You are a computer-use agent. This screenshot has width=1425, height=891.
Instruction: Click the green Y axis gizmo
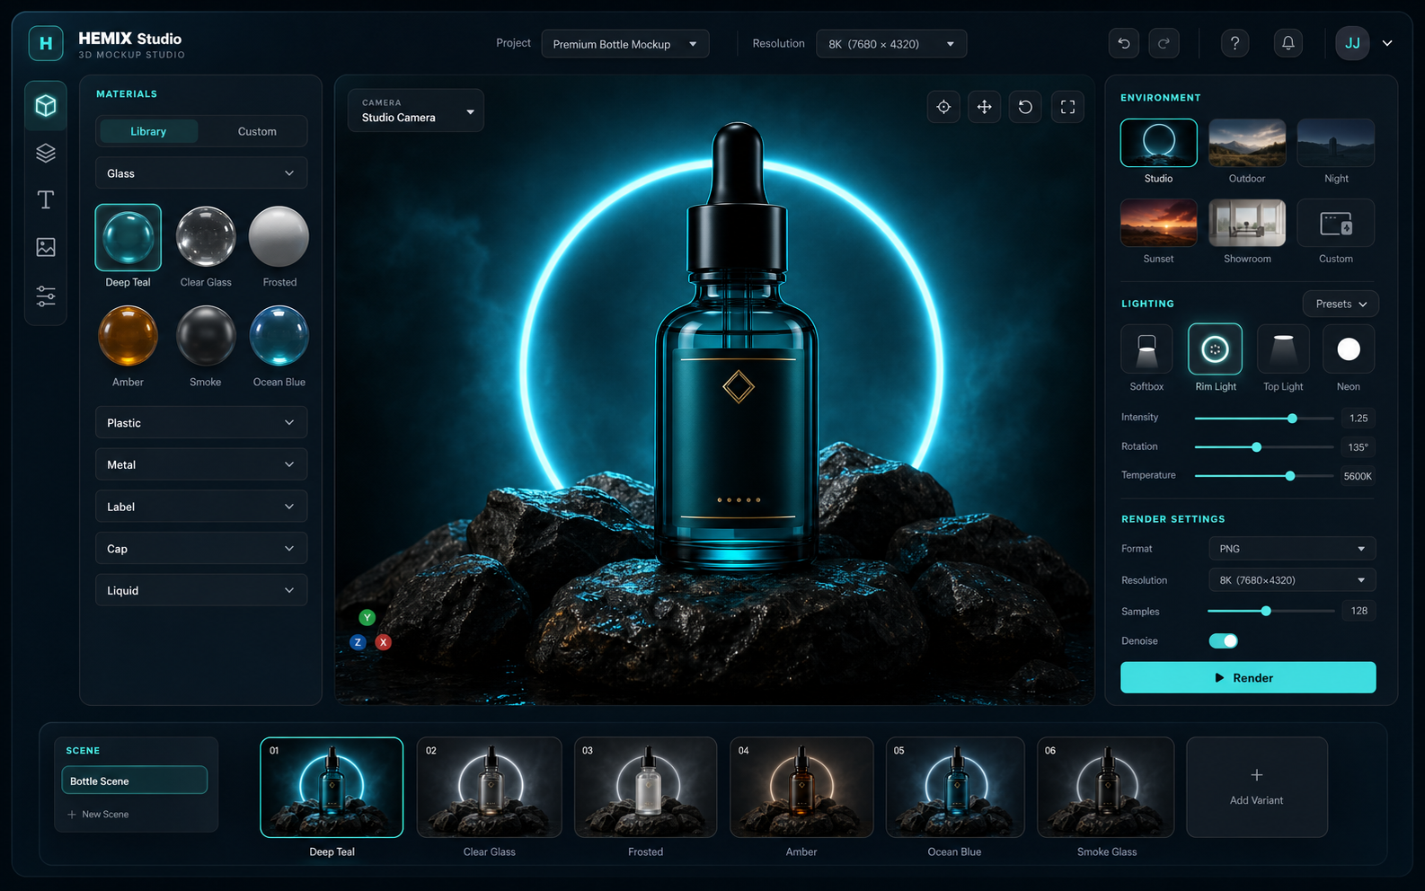(367, 617)
